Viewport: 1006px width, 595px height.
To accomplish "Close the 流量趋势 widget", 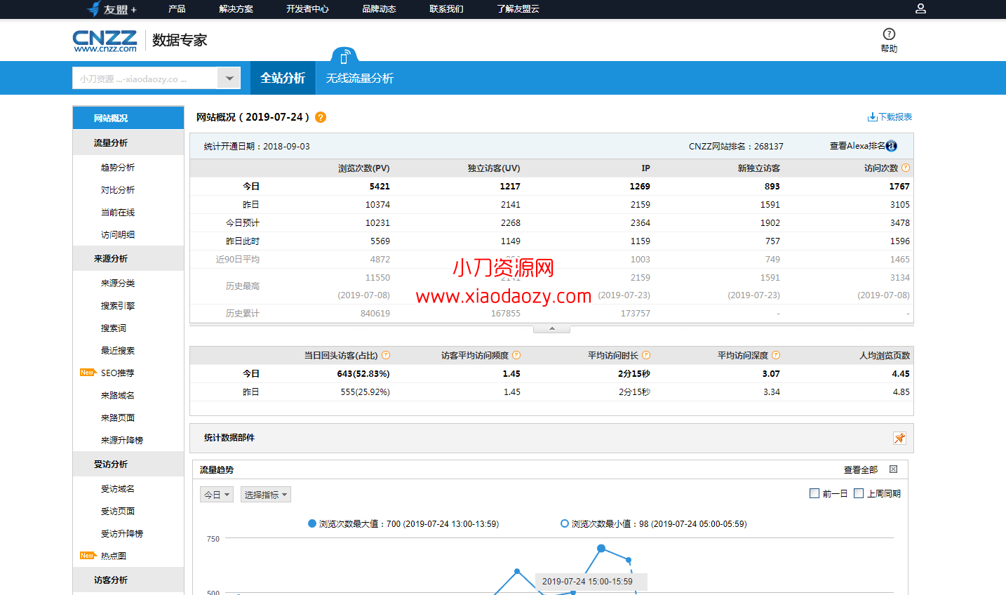I will (x=893, y=469).
